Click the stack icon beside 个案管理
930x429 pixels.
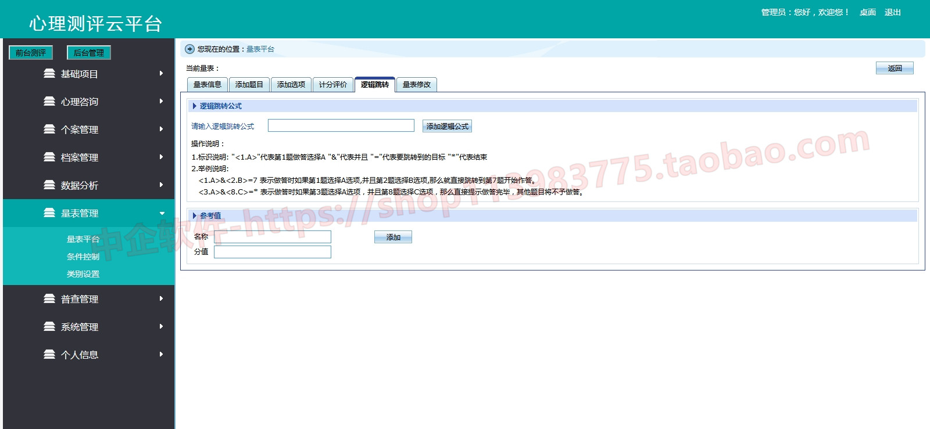[49, 129]
